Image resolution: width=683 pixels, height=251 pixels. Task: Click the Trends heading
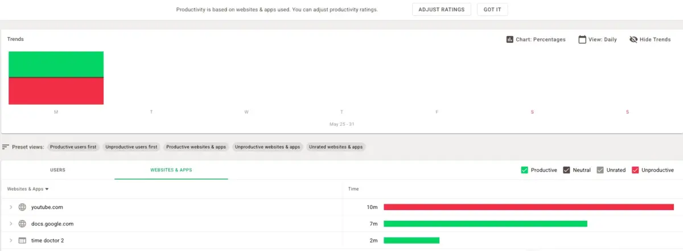(x=15, y=39)
